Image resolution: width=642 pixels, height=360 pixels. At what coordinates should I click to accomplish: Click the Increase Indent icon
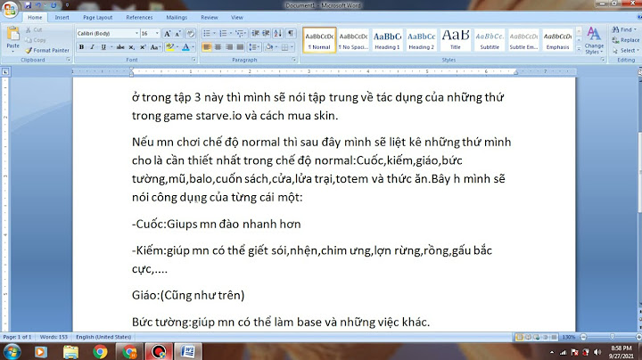click(x=266, y=34)
